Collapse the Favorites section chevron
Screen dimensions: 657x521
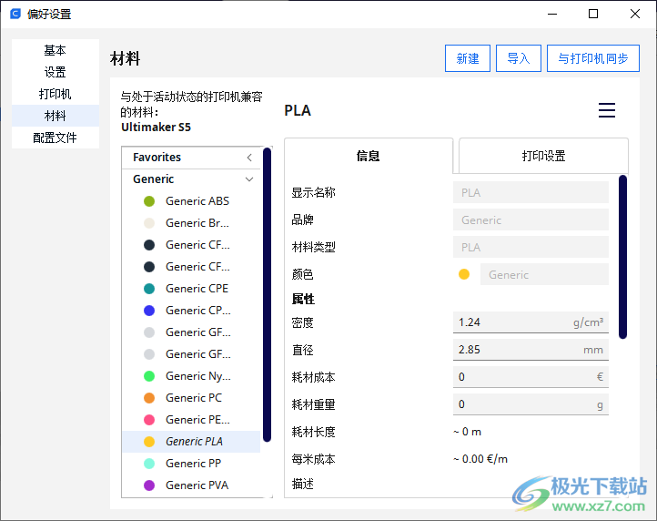click(x=249, y=158)
